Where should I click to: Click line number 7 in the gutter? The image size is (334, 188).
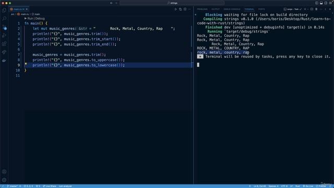(x=19, y=54)
